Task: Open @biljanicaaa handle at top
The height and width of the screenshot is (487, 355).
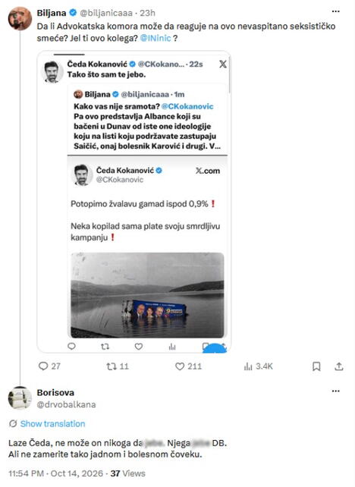Action: click(106, 13)
